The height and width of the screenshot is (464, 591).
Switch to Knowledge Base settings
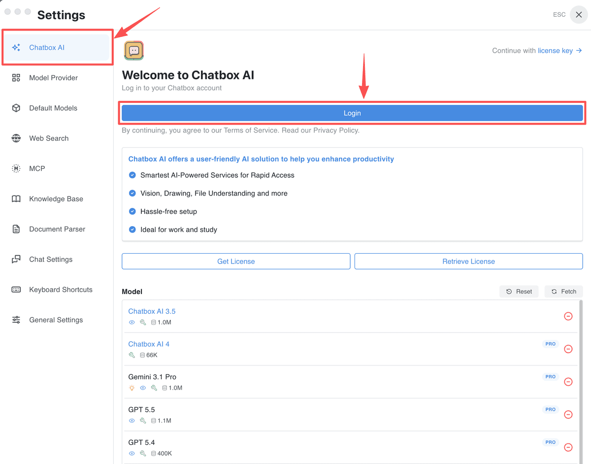coord(57,199)
